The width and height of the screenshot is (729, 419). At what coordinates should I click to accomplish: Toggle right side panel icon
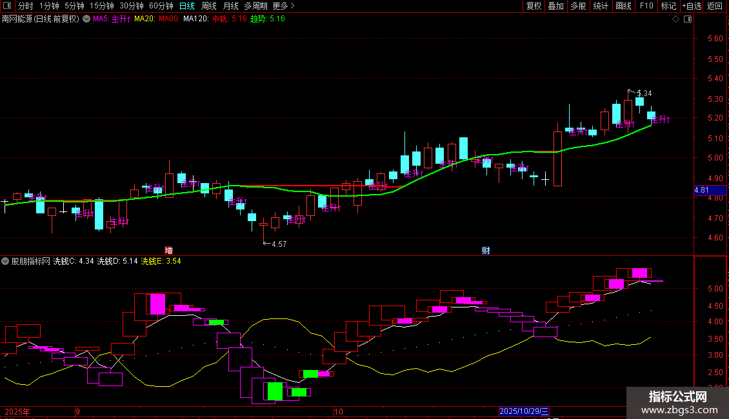688,19
